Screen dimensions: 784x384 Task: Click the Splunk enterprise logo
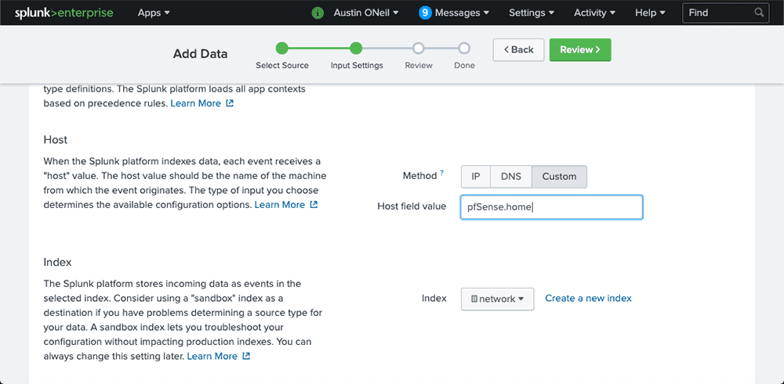pyautogui.click(x=64, y=13)
